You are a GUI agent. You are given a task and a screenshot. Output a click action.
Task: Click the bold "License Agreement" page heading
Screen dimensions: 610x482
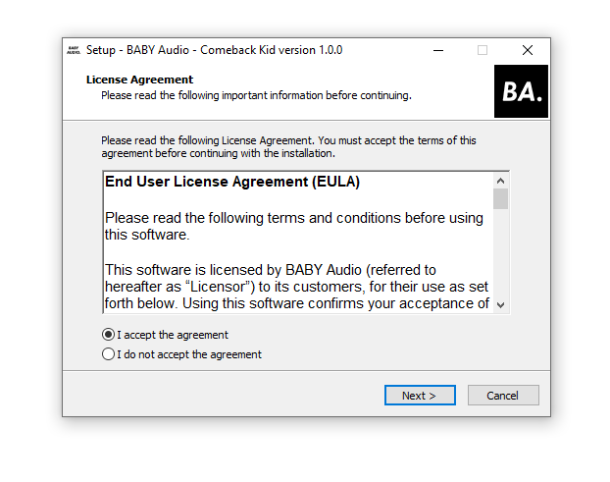[139, 80]
